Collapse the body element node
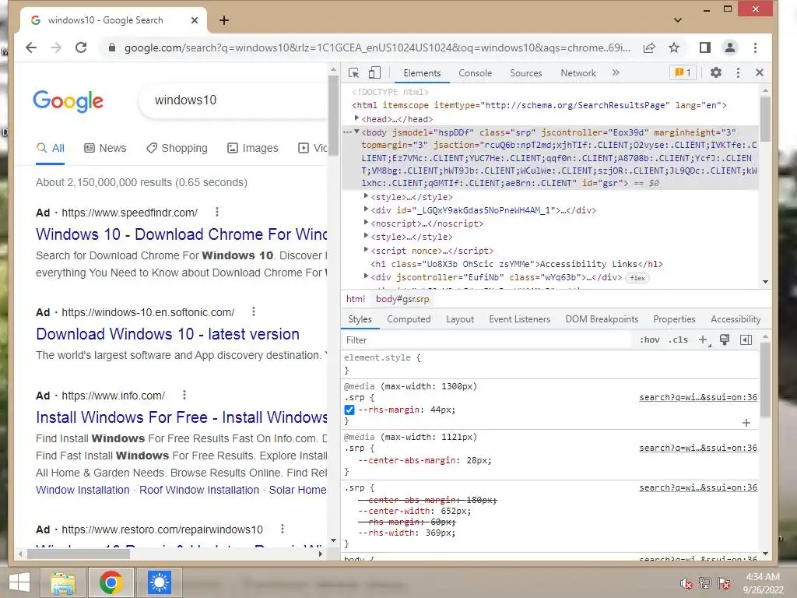Screen dimensions: 797x598 coord(356,132)
